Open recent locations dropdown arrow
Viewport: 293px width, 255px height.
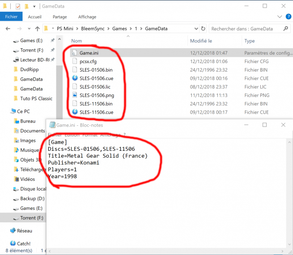coord(29,29)
